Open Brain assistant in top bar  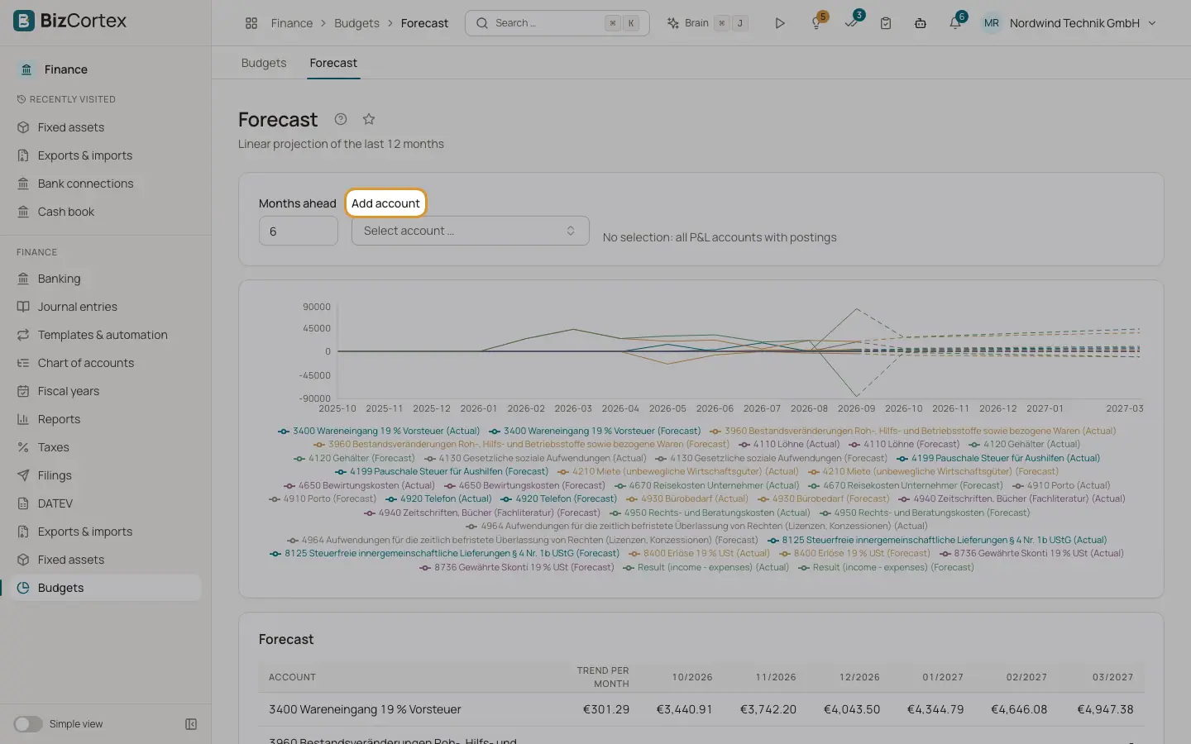tap(707, 23)
